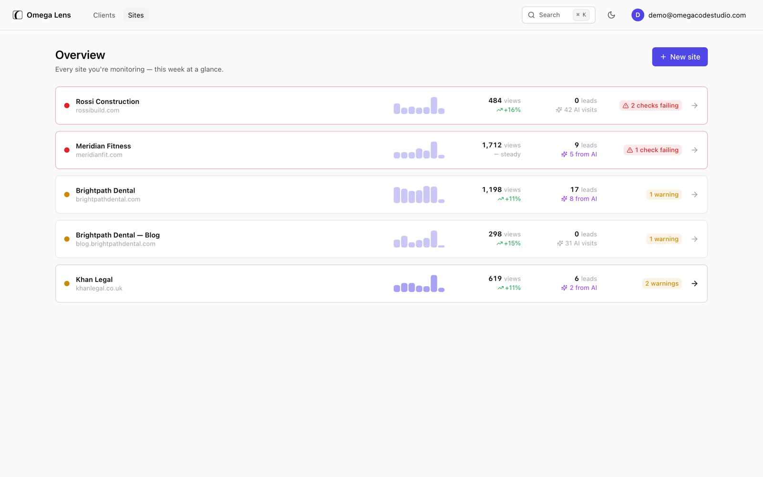Screen dimensions: 763x477
Task: Click the 484 views value
Action: click(x=505, y=101)
